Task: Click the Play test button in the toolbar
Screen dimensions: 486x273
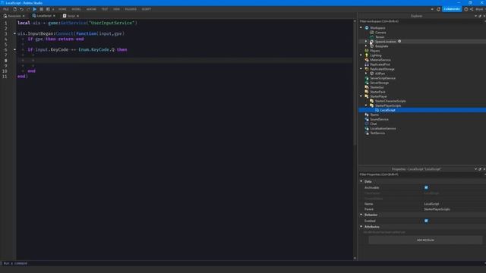Action: [x=34, y=9]
